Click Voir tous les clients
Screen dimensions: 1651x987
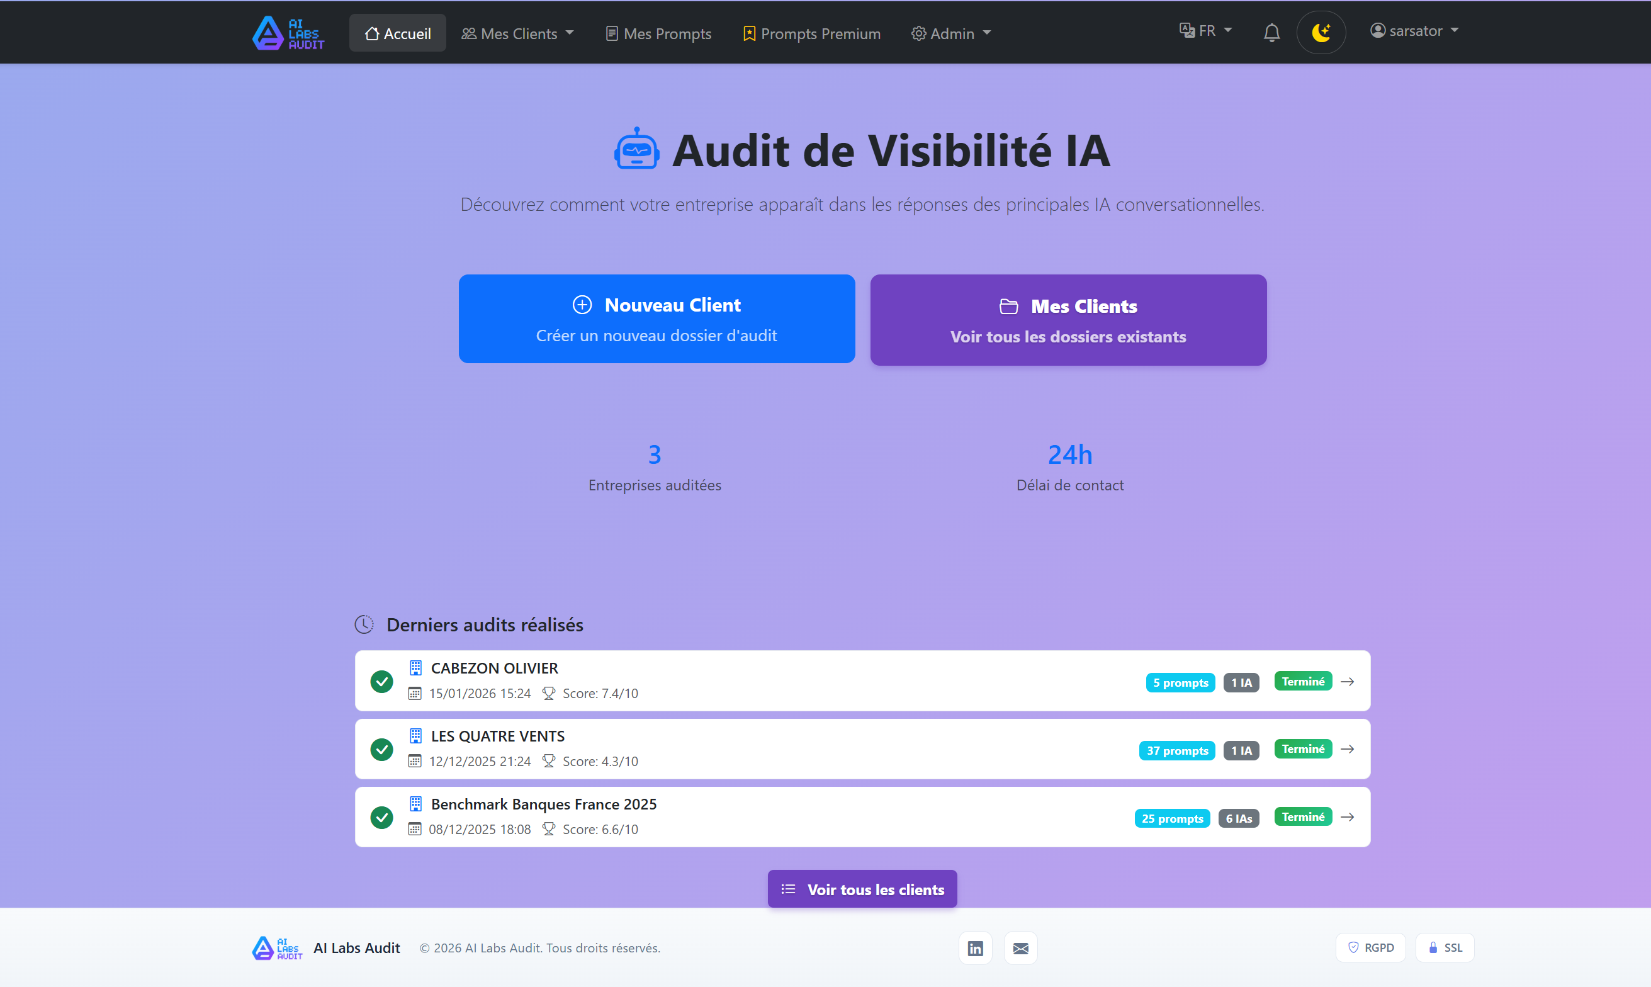click(862, 889)
